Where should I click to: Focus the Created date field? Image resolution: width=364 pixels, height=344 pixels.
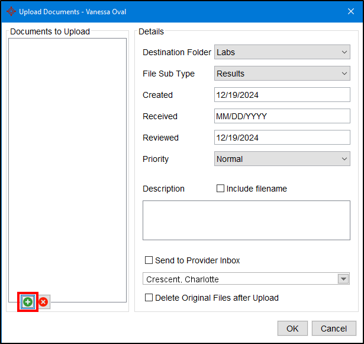point(282,95)
